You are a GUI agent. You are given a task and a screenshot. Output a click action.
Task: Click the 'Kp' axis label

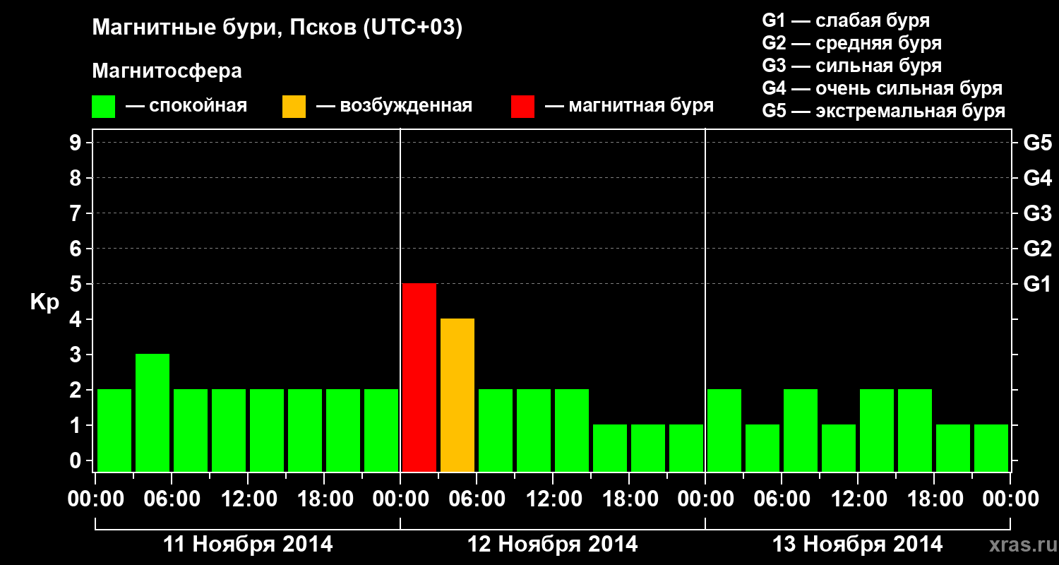click(x=44, y=302)
